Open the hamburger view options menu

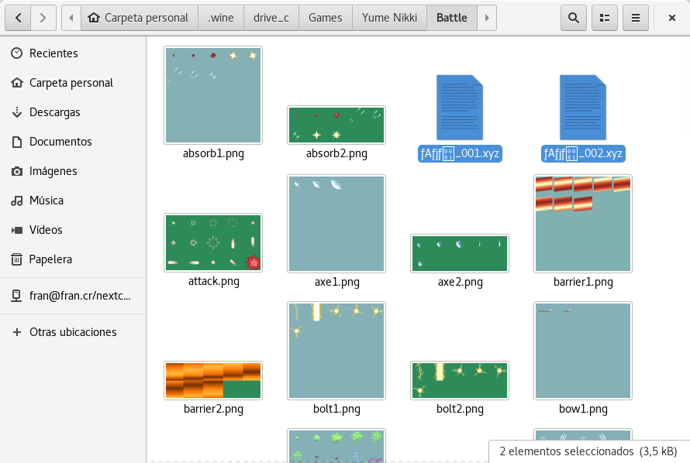tap(636, 18)
